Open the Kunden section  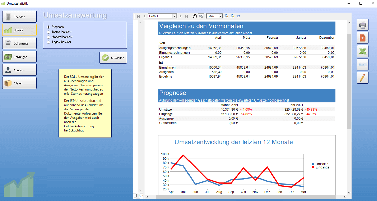pyautogui.click(x=19, y=70)
